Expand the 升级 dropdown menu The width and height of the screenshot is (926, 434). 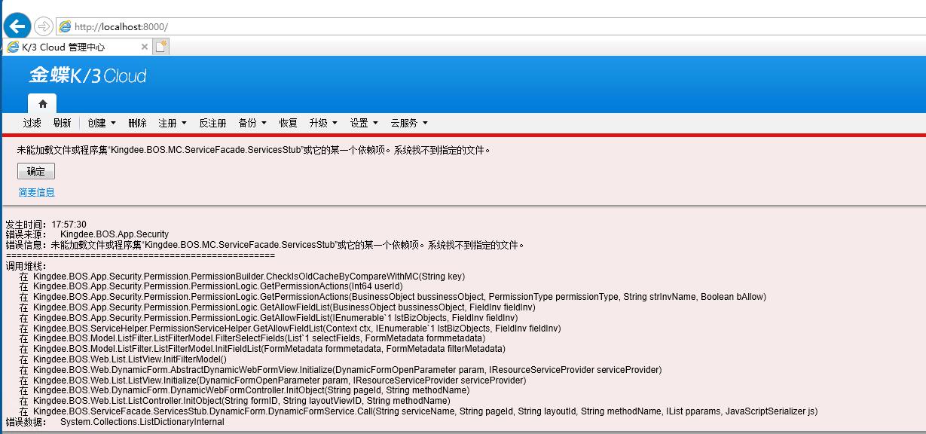coord(323,123)
